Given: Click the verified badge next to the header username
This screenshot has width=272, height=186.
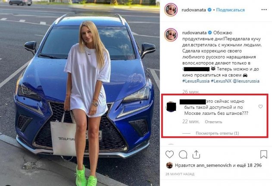Looking at the screenshot, I should coord(209,10).
